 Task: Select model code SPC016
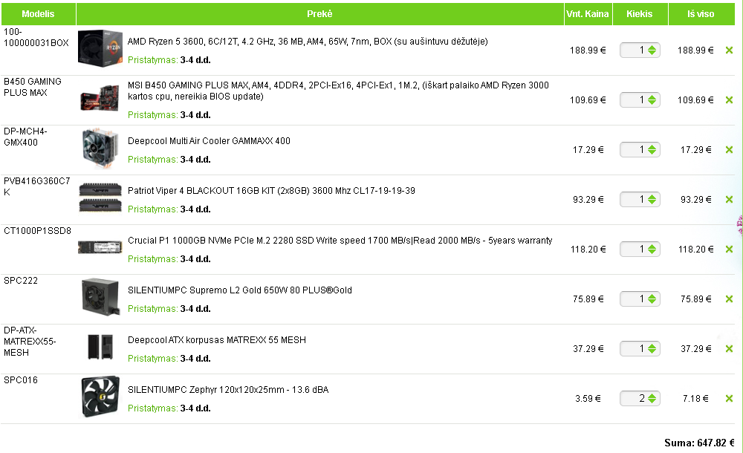tap(20, 380)
